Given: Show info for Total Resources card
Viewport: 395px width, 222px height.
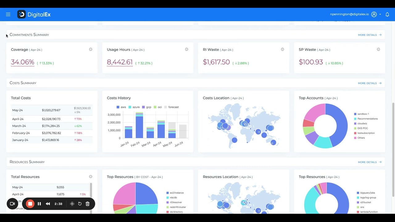Looking at the screenshot, I should (91, 177).
